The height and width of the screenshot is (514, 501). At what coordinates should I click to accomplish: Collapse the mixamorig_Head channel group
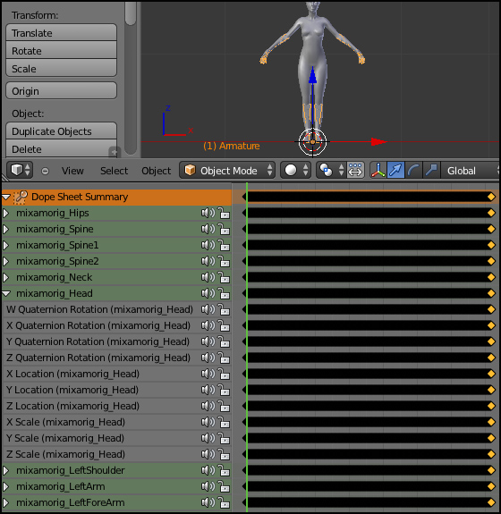point(6,293)
